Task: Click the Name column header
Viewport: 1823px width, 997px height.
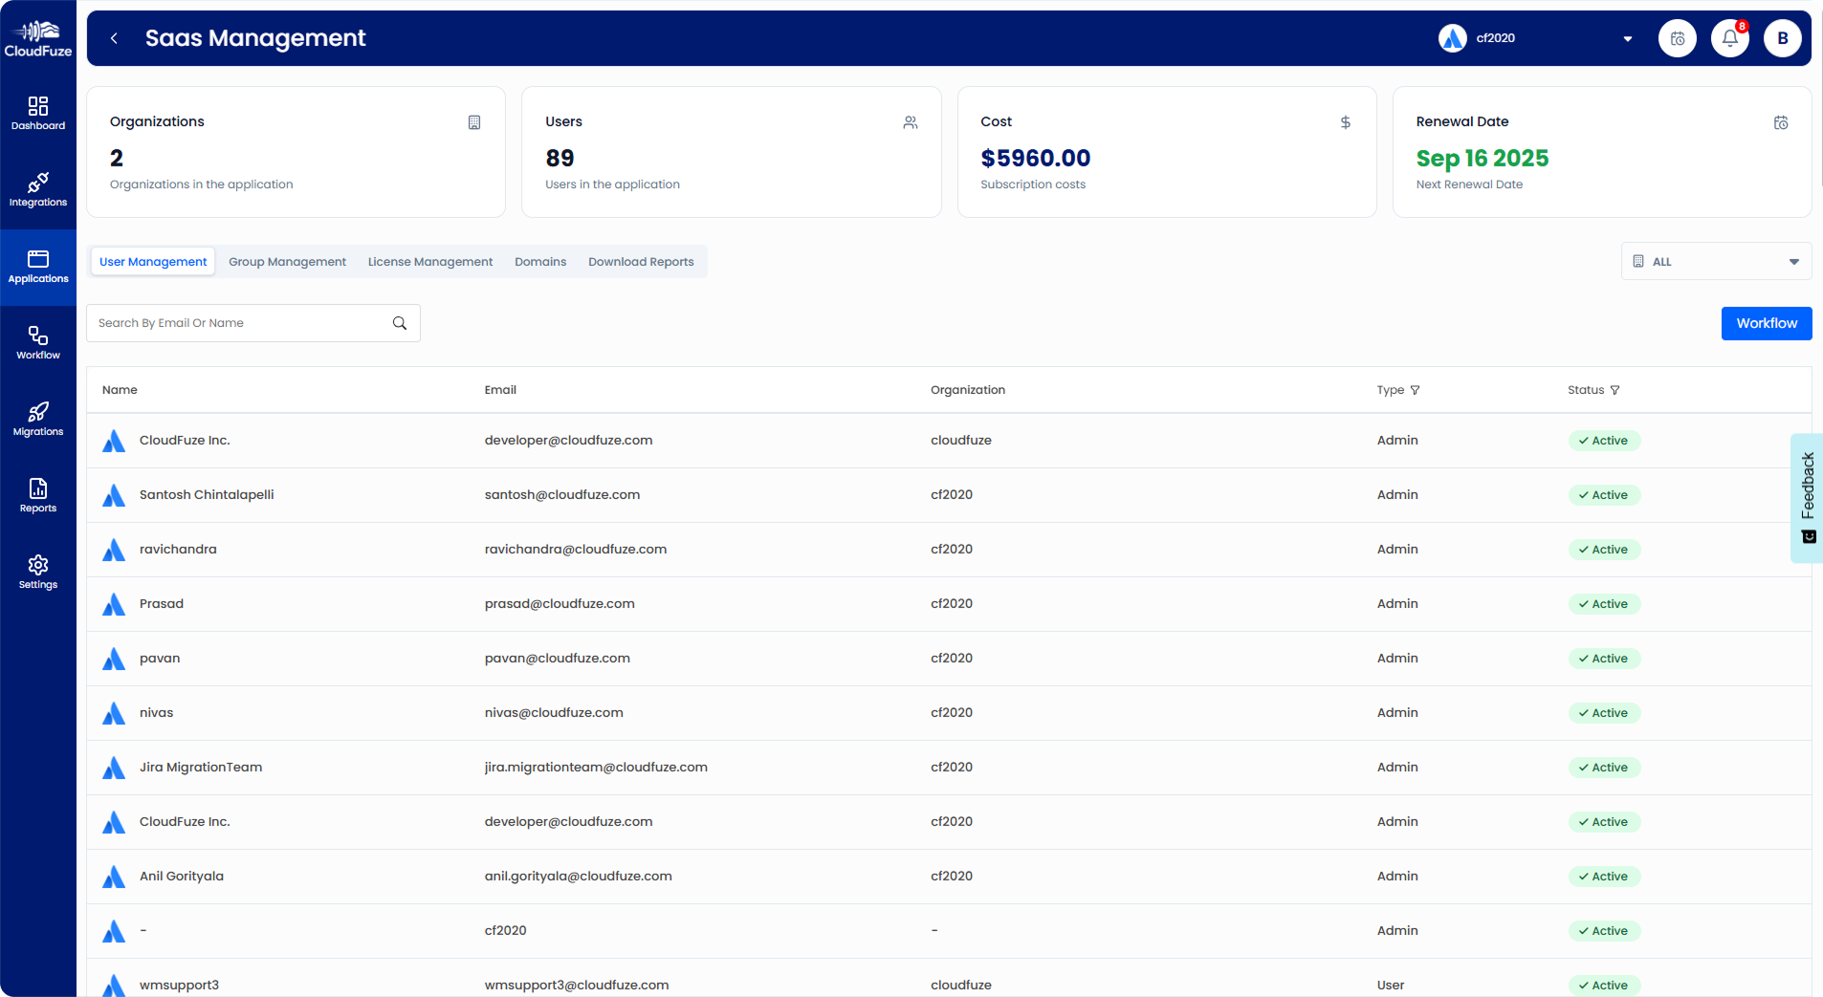Action: pyautogui.click(x=120, y=390)
